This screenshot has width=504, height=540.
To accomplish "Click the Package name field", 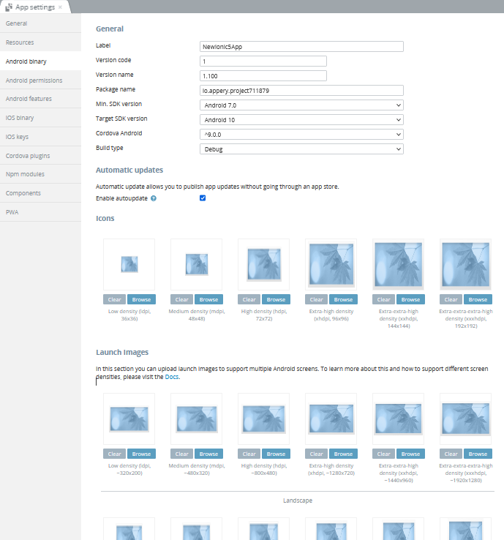I will [301, 91].
